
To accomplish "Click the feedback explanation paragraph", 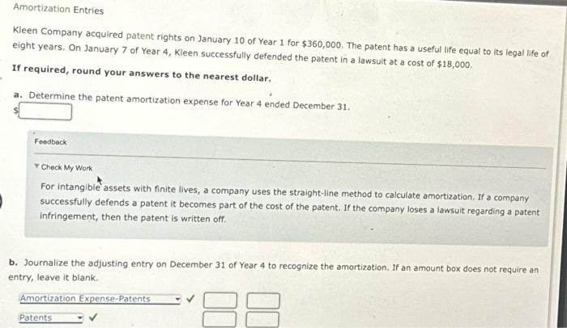I will point(289,204).
